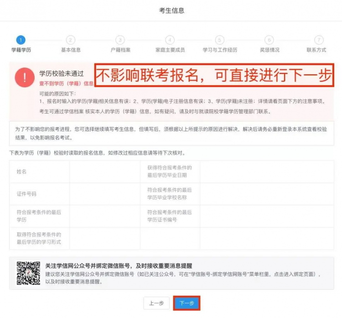The image size is (342, 318).
Task: Click the 考生信息 page title
Action: (171, 10)
